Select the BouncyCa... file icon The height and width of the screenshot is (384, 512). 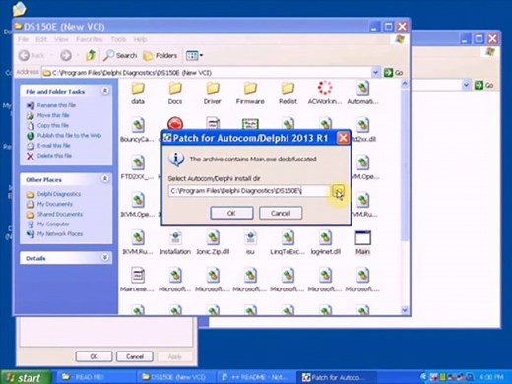[x=137, y=130]
